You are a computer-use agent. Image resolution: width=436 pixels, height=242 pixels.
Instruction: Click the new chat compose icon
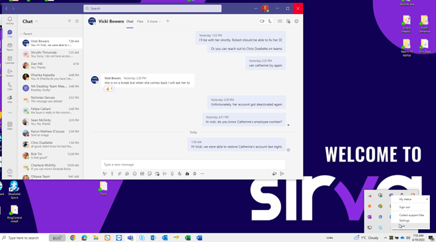tap(77, 21)
